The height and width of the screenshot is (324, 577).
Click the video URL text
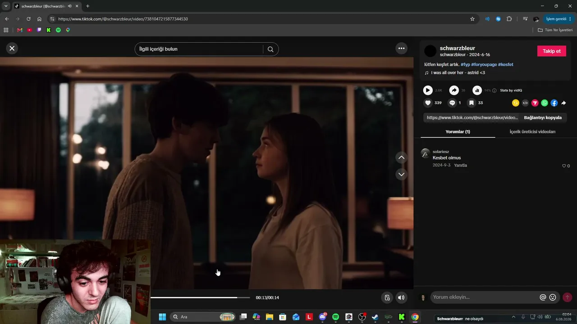tap(472, 117)
